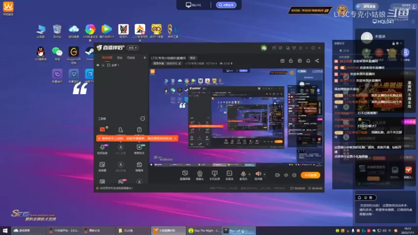Open the 横屏 orientation switcher

133,48
